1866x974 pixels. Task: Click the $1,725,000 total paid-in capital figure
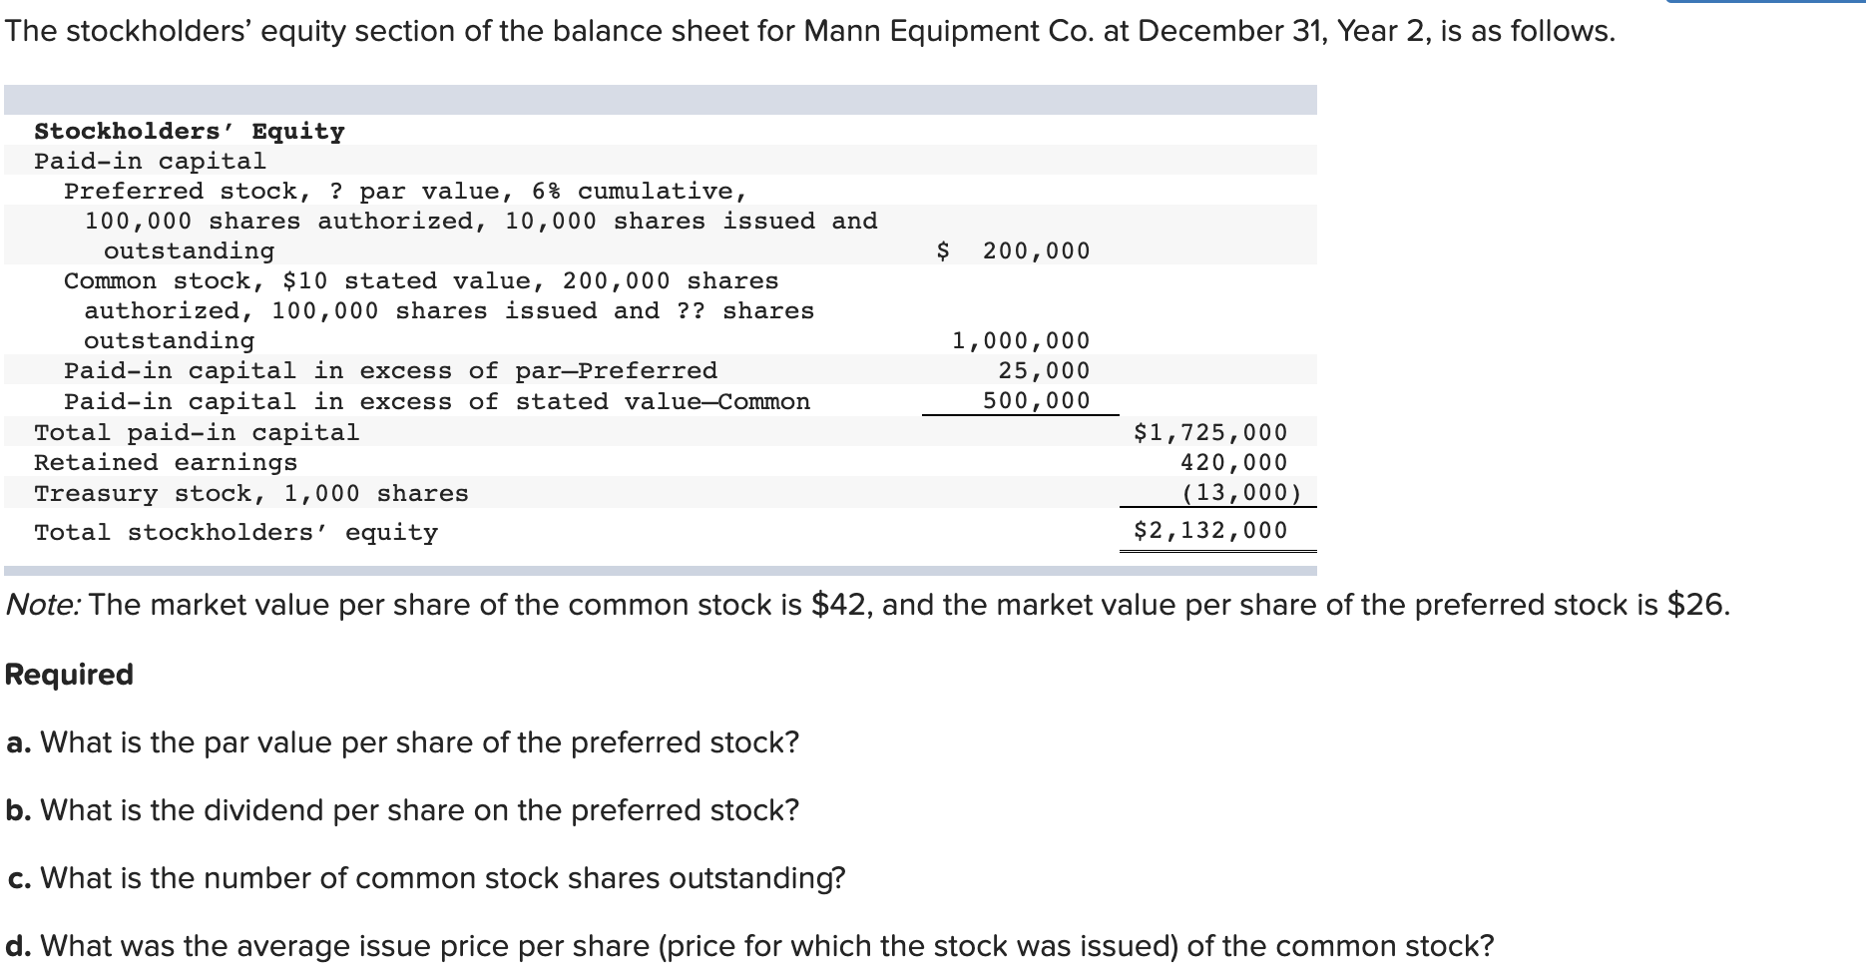tap(1210, 432)
